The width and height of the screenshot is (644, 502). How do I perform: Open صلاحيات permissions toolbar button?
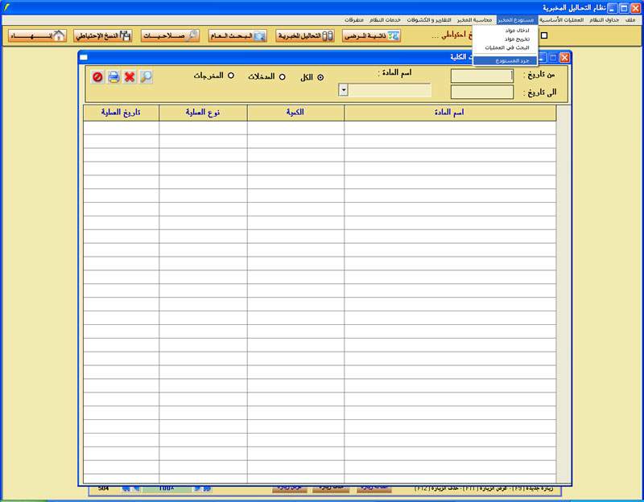coord(170,36)
